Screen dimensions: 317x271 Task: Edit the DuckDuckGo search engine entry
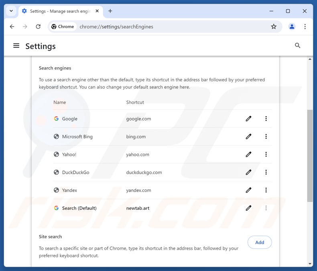point(248,172)
